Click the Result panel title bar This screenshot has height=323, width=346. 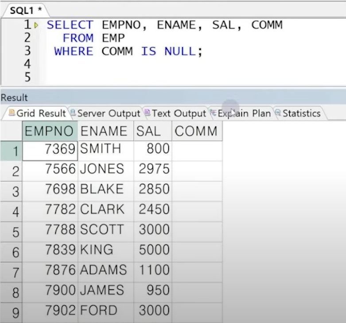coord(173,97)
